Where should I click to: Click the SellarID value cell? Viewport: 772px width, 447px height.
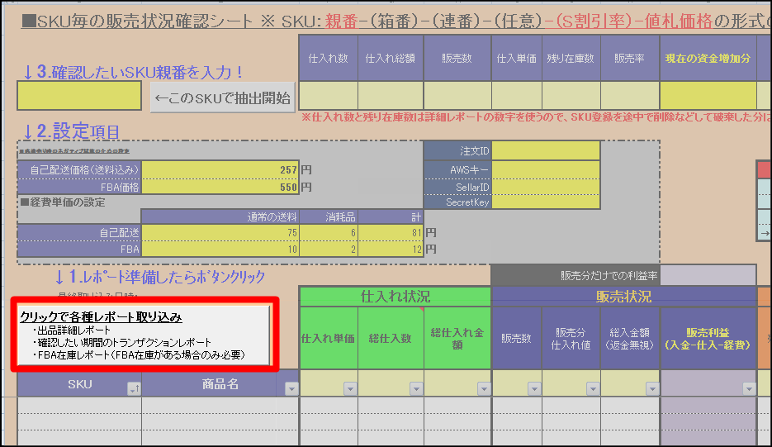546,187
